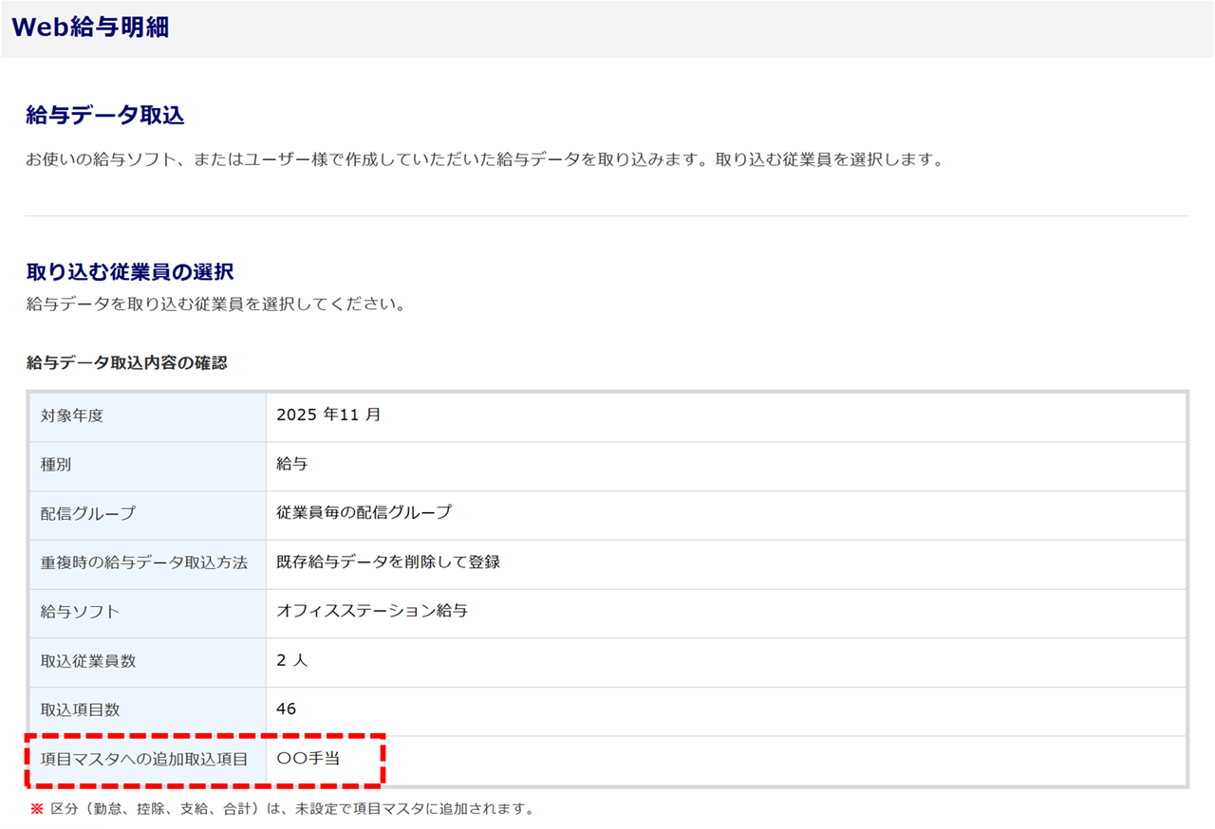Screen dimensions: 1215x829
Task: Click the 重複時の給与データ取込方法 label
Action: [x=144, y=563]
